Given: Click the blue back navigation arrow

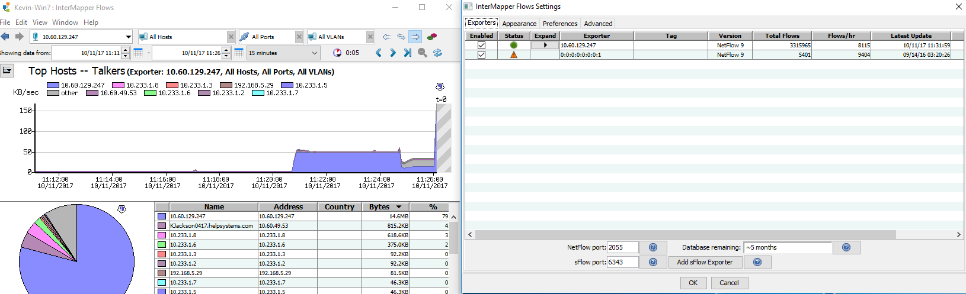Looking at the screenshot, I should (x=5, y=37).
